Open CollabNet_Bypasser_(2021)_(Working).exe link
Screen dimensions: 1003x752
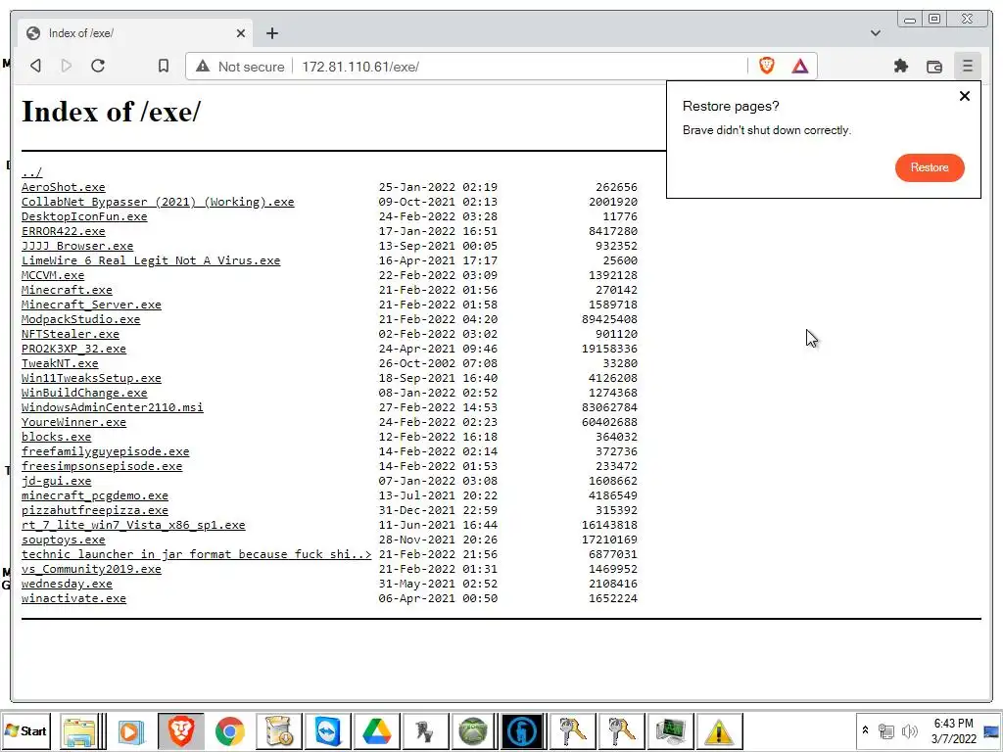(158, 202)
